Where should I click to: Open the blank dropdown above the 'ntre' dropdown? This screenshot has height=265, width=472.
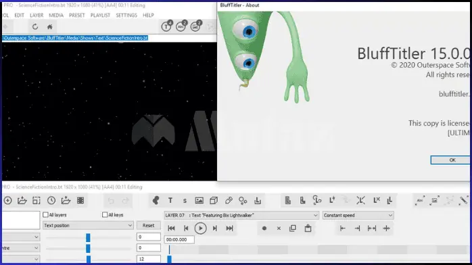[x=20, y=237]
